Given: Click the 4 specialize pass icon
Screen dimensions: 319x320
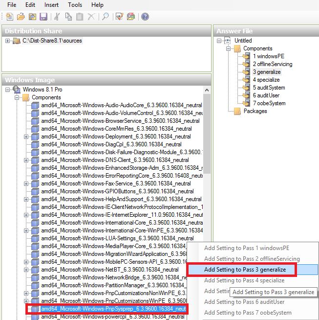Looking at the screenshot, I should pyautogui.click(x=246, y=80).
